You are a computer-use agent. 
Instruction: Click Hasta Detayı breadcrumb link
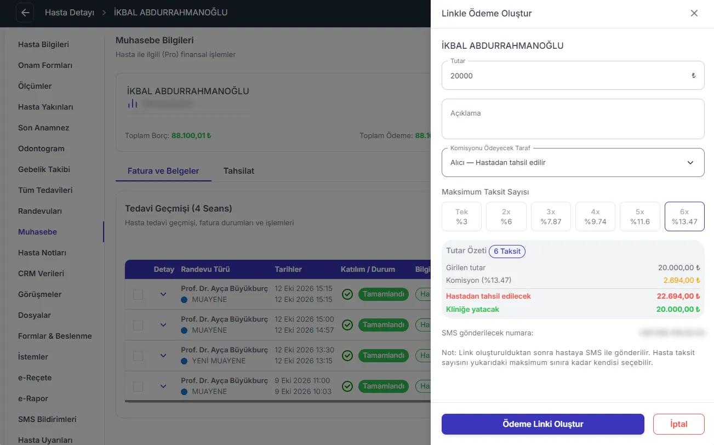[x=70, y=13]
